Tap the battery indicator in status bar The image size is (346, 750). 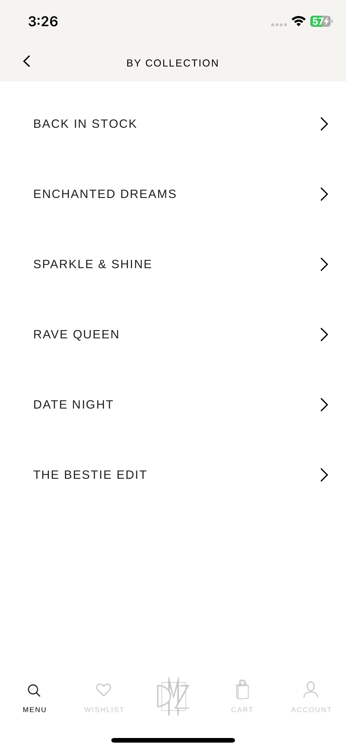pyautogui.click(x=321, y=21)
